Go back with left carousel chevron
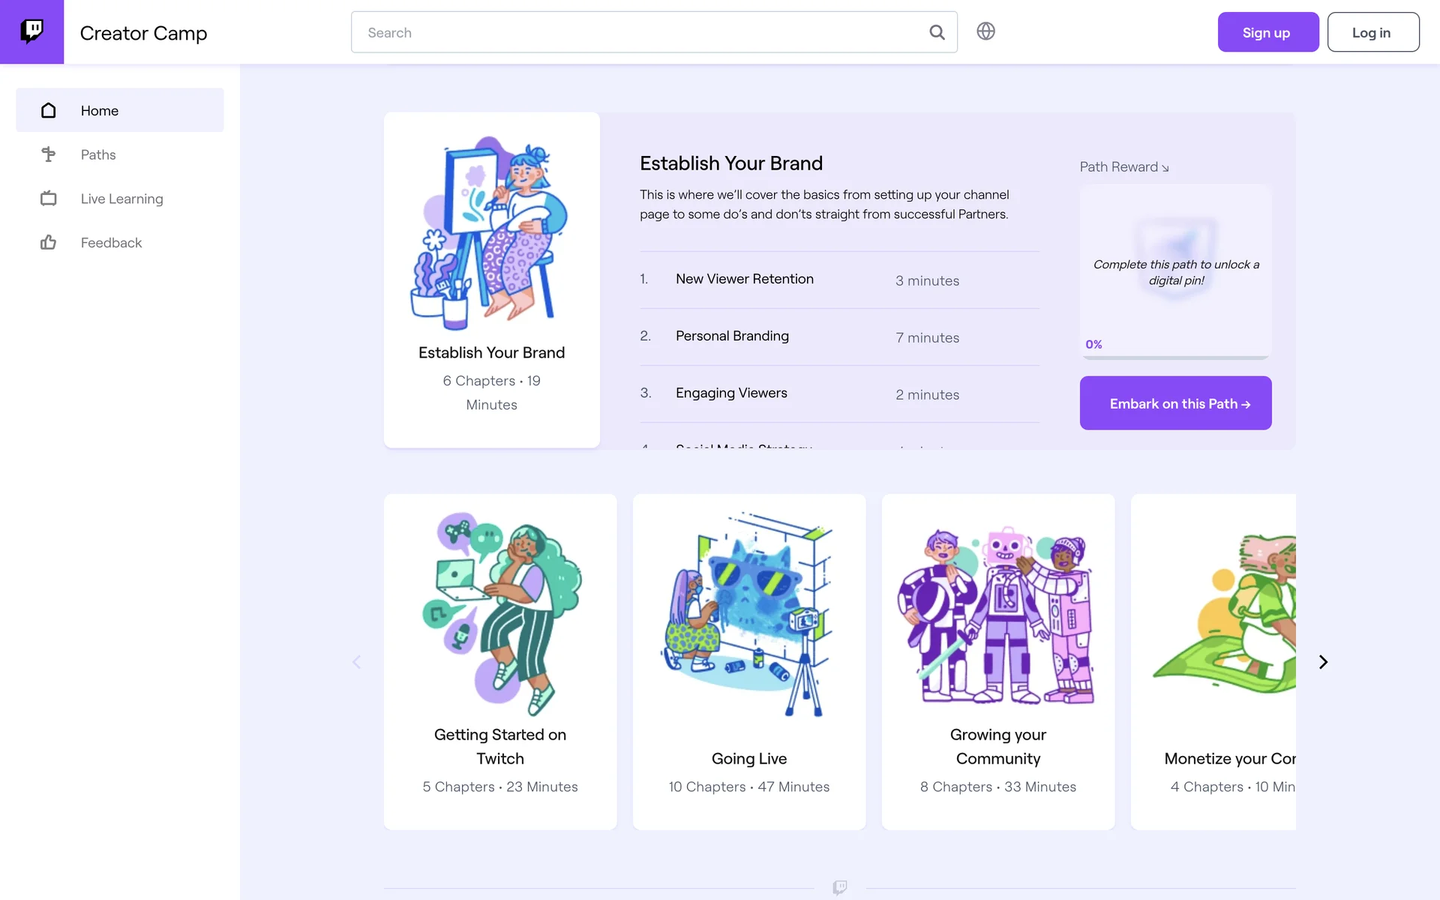This screenshot has height=900, width=1440. 357,661
